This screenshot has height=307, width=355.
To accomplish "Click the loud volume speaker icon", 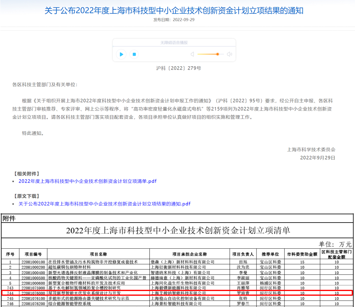I will point(229,54).
